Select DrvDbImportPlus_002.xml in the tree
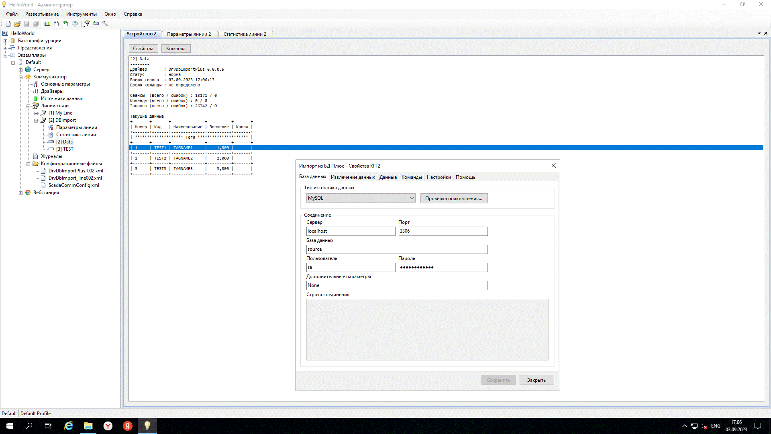 [75, 171]
